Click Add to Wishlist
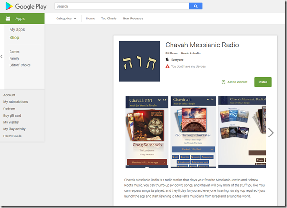 (x=234, y=82)
